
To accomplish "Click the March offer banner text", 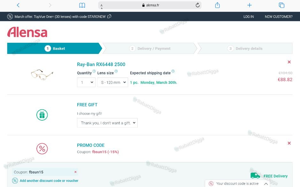I will (x=60, y=17).
